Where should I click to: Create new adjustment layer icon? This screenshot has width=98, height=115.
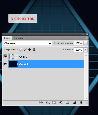(x=61, y=102)
